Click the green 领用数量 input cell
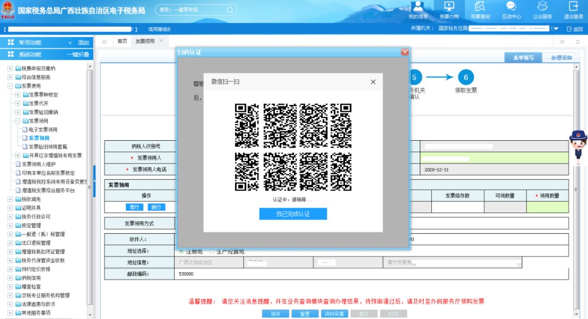 pos(548,207)
